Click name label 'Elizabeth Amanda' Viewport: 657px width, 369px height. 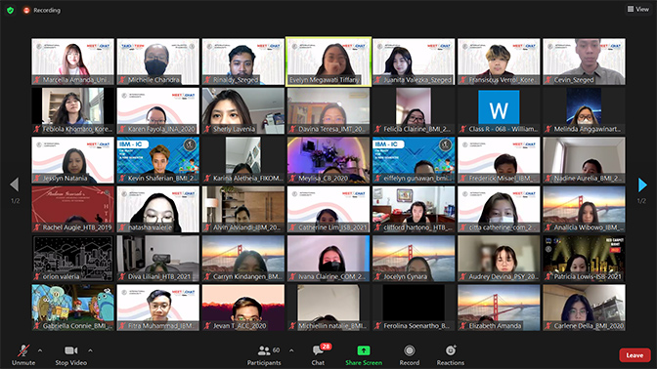[496, 326]
